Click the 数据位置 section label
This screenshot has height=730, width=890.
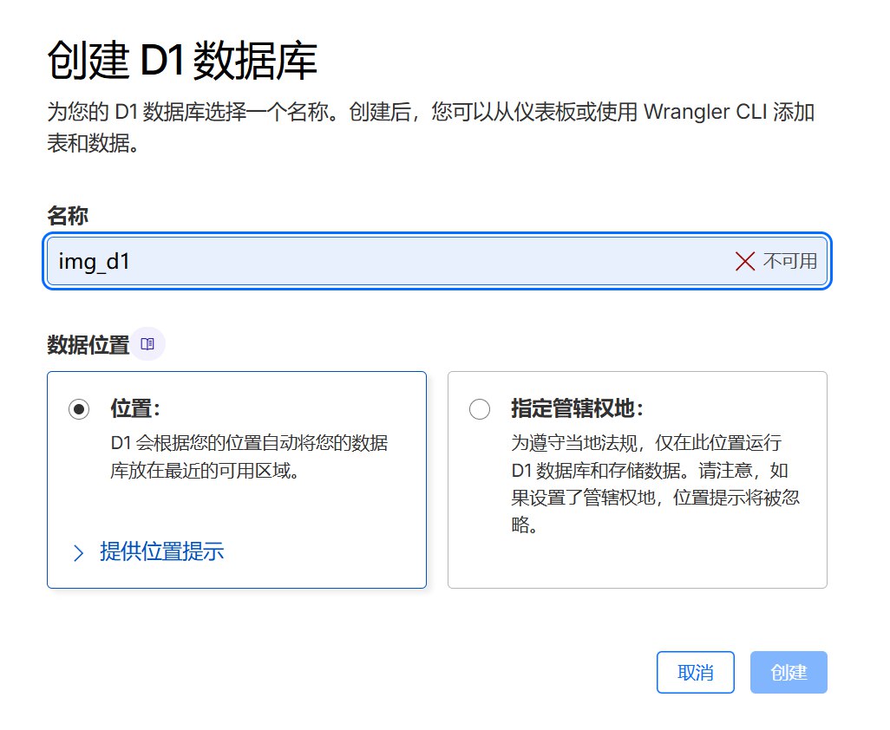point(88,344)
